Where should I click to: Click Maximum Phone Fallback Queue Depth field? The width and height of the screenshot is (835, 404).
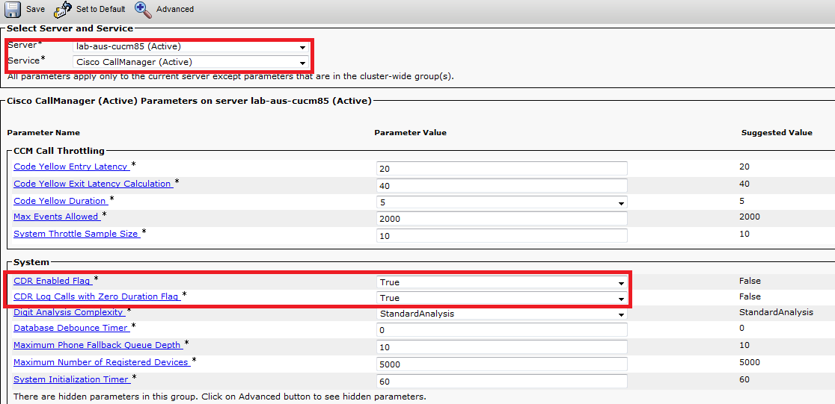point(501,347)
